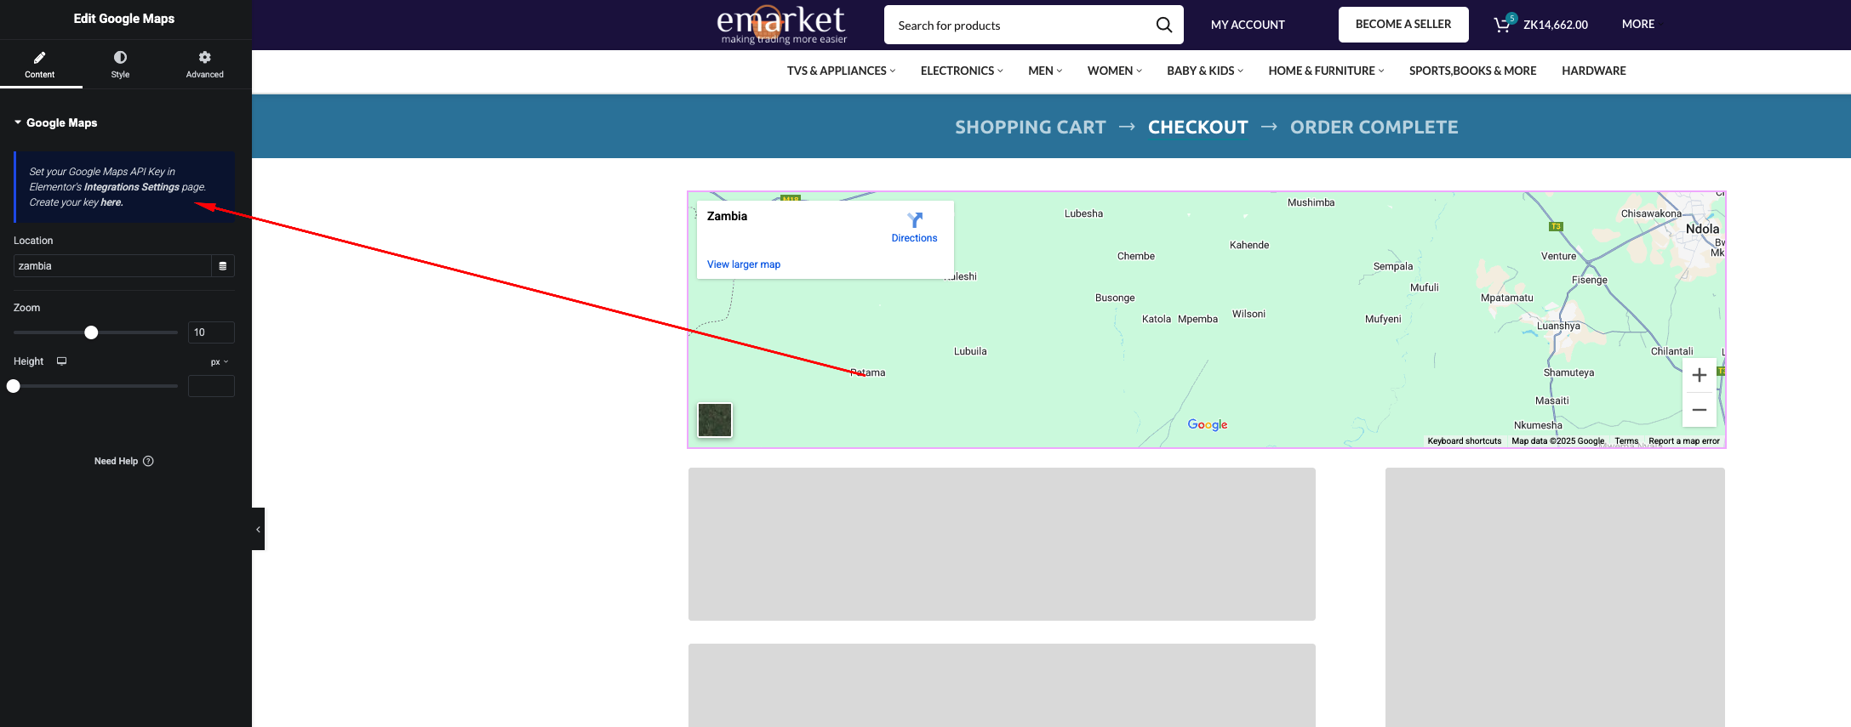Collapse the Elementor editor panel
Viewport: 1851px width, 727px height.
258,529
